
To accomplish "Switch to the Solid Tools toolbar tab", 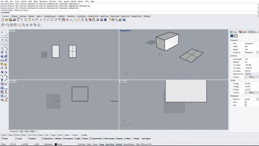I will click(104, 16).
